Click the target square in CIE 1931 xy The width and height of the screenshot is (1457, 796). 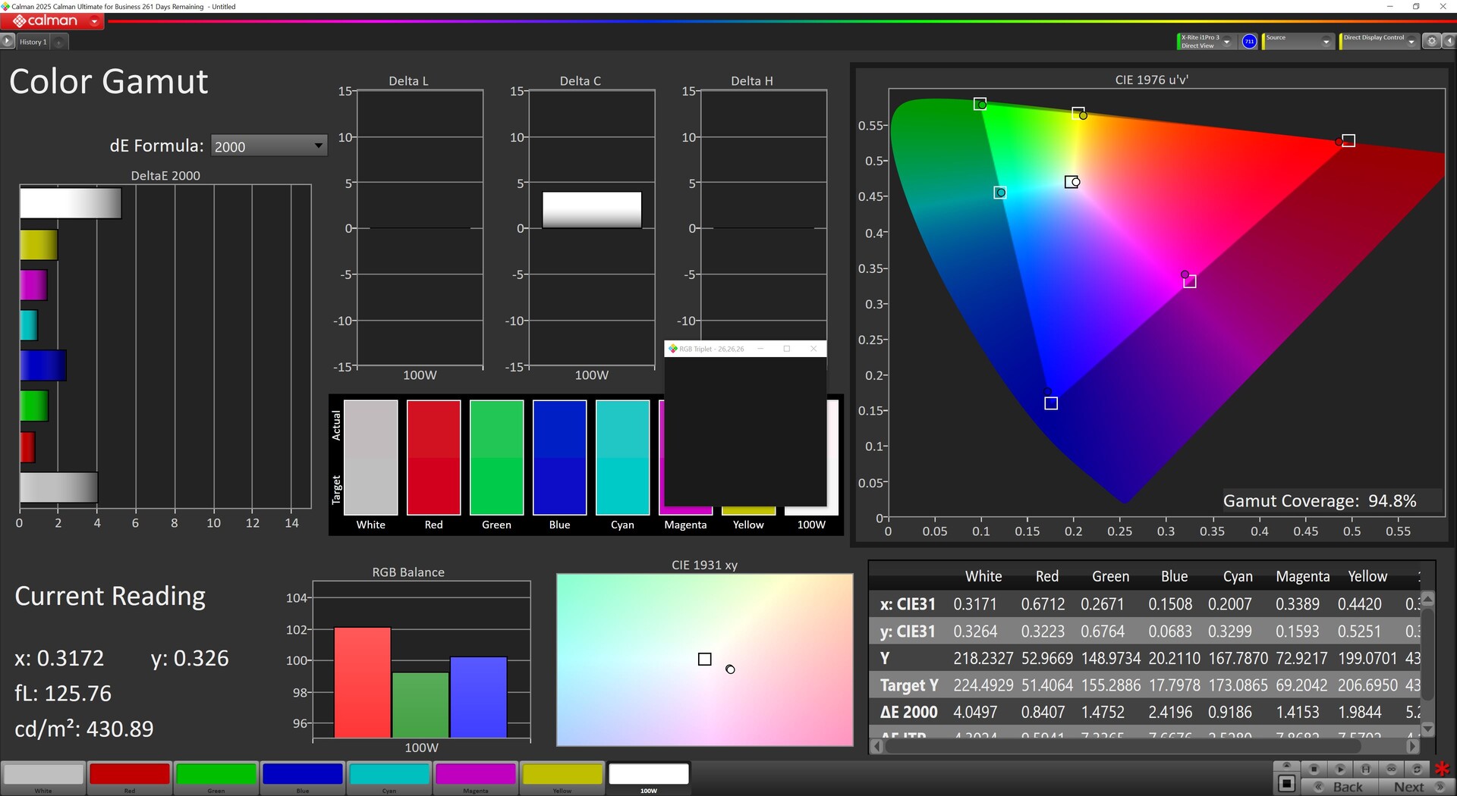705,660
